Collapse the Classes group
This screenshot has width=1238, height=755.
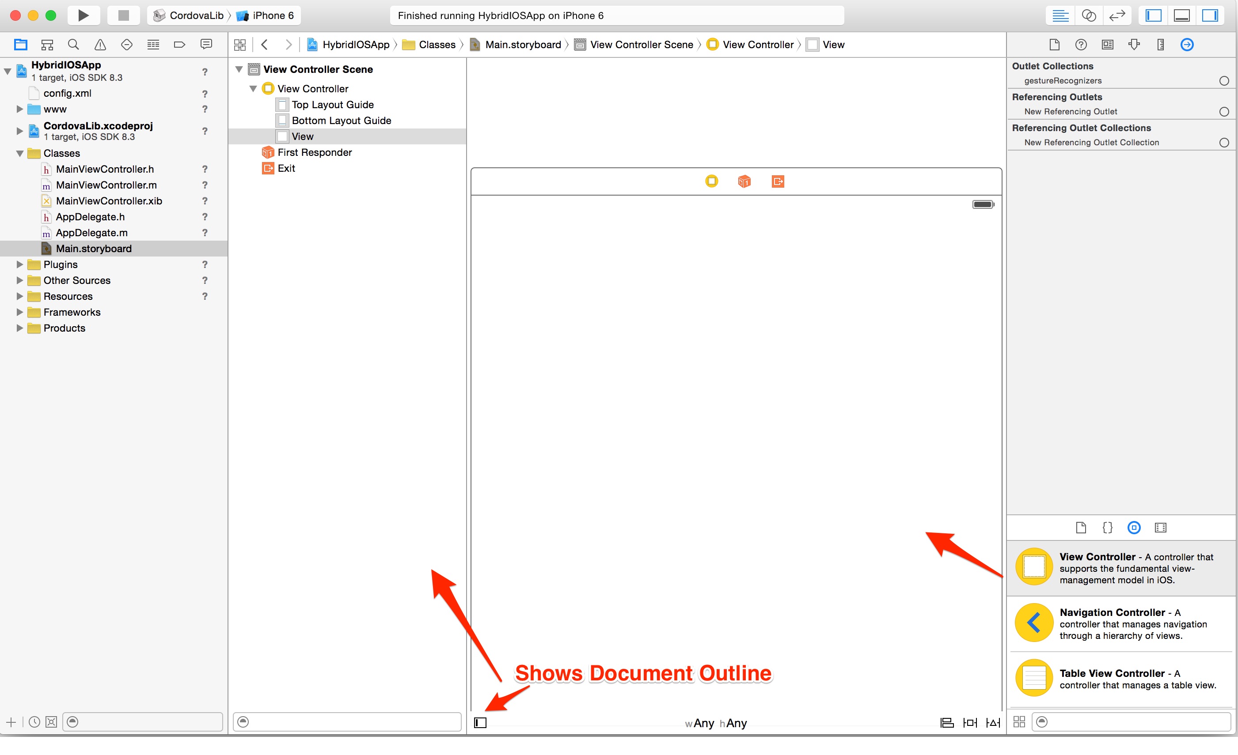pyautogui.click(x=19, y=153)
